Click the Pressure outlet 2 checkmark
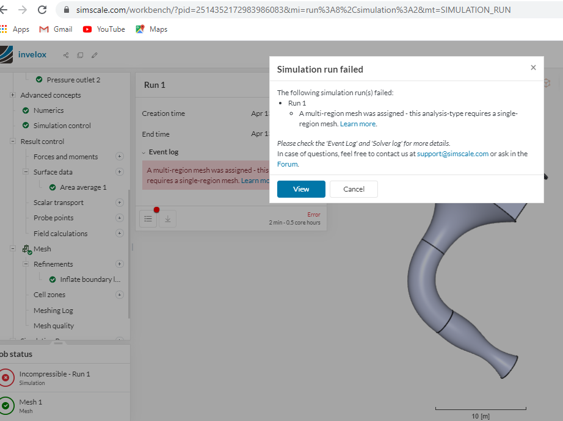 38,79
